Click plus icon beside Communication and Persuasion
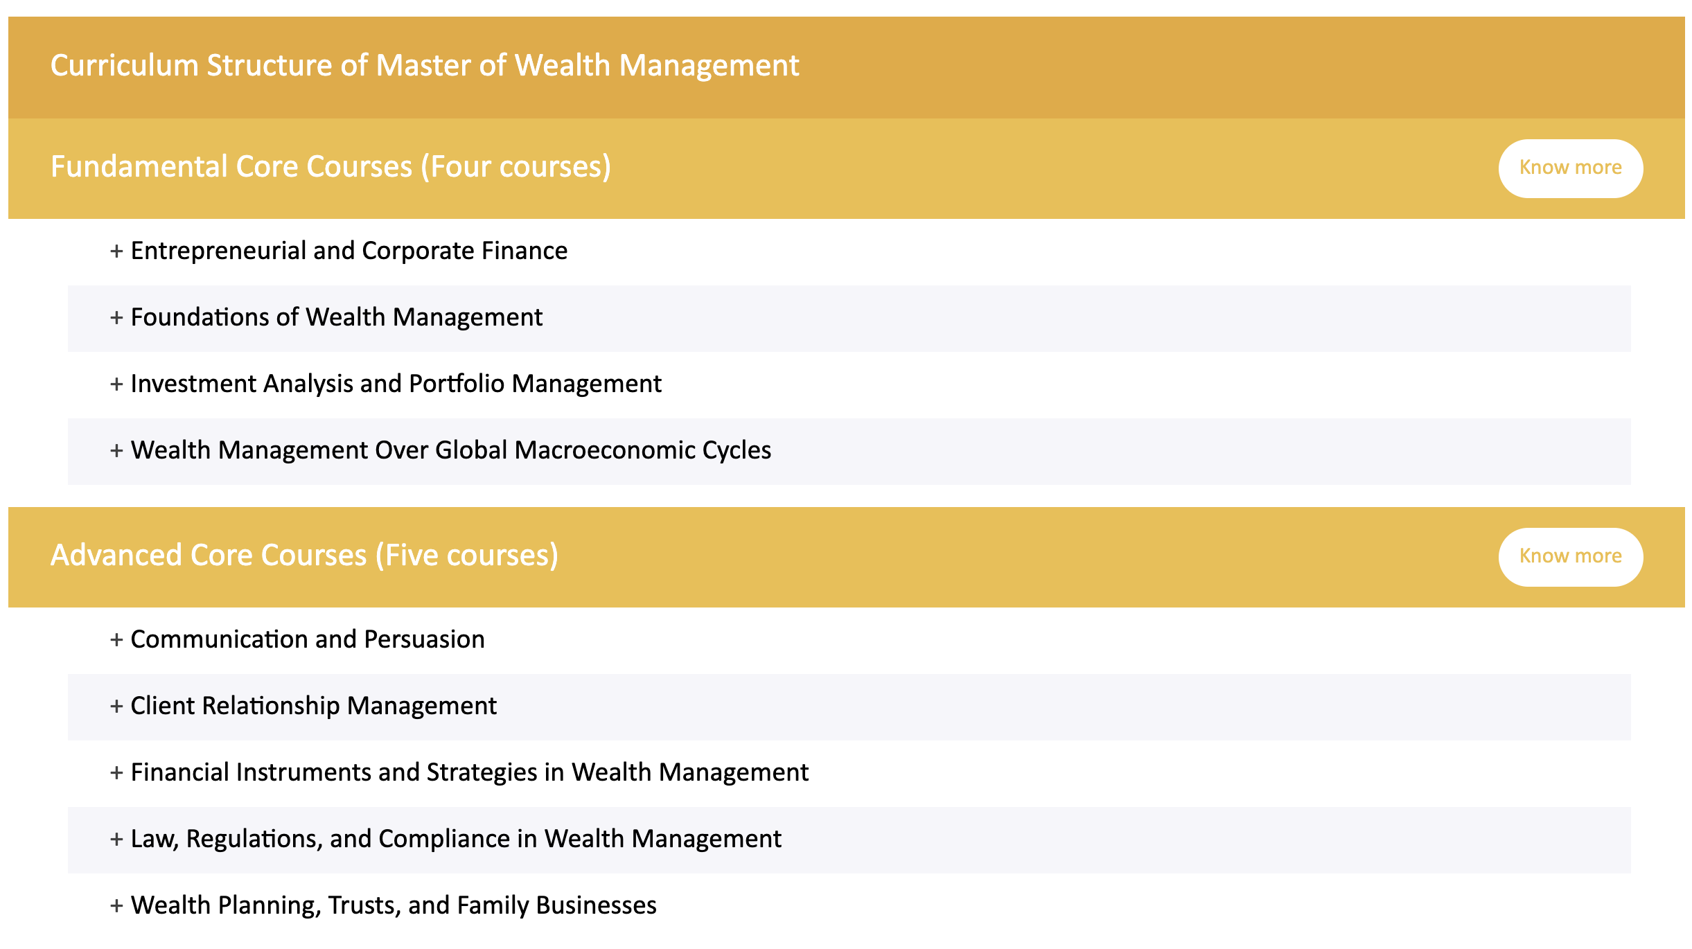This screenshot has height=949, width=1692. [x=116, y=640]
